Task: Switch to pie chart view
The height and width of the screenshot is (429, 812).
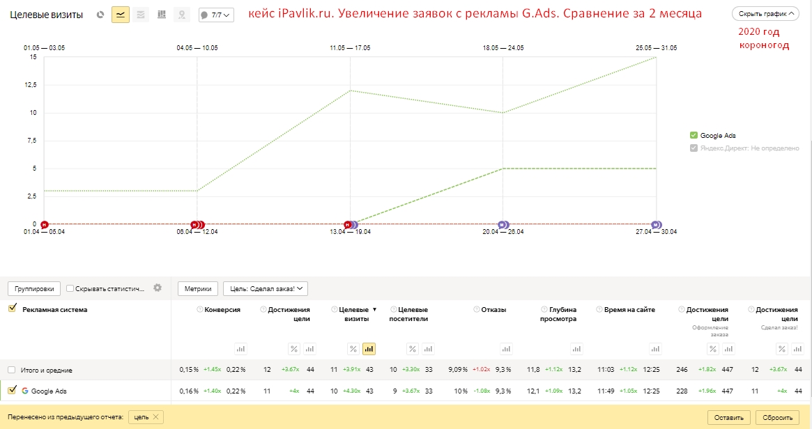Action: [x=100, y=15]
